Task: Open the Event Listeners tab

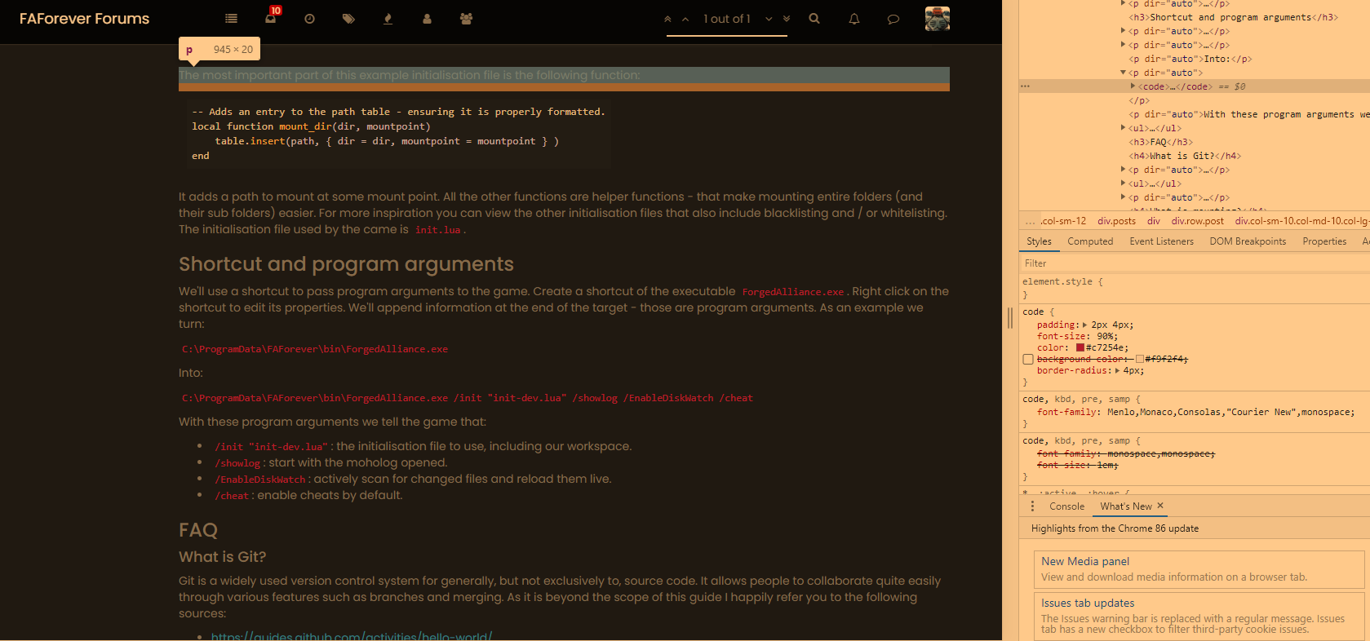Action: point(1161,241)
